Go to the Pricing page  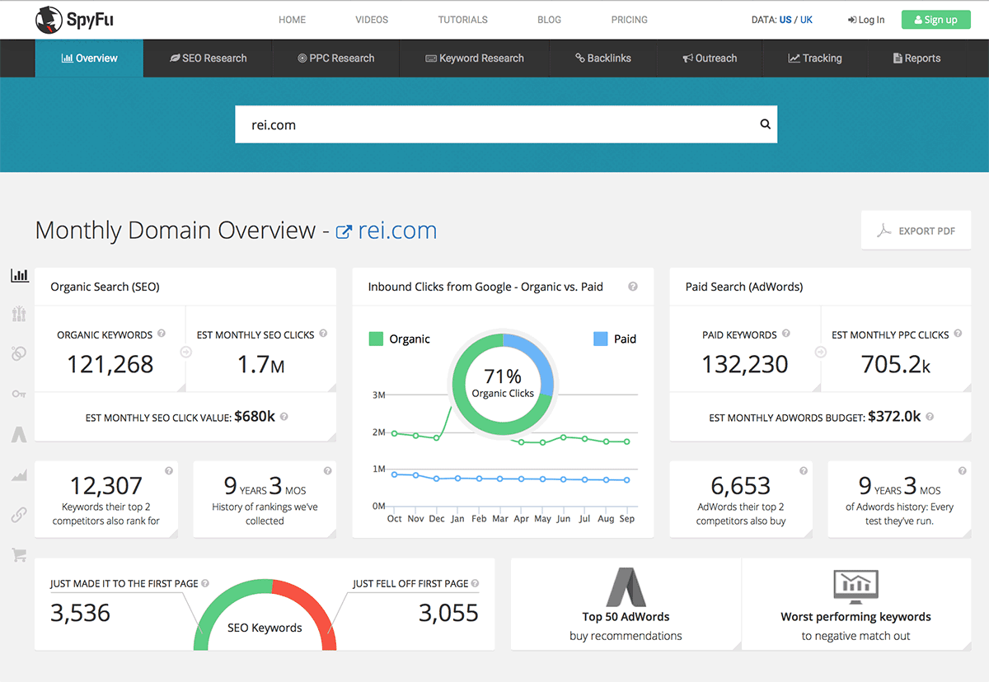click(x=629, y=20)
